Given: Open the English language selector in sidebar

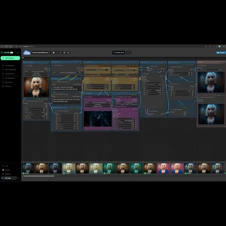Looking at the screenshot, I should click(8, 170).
